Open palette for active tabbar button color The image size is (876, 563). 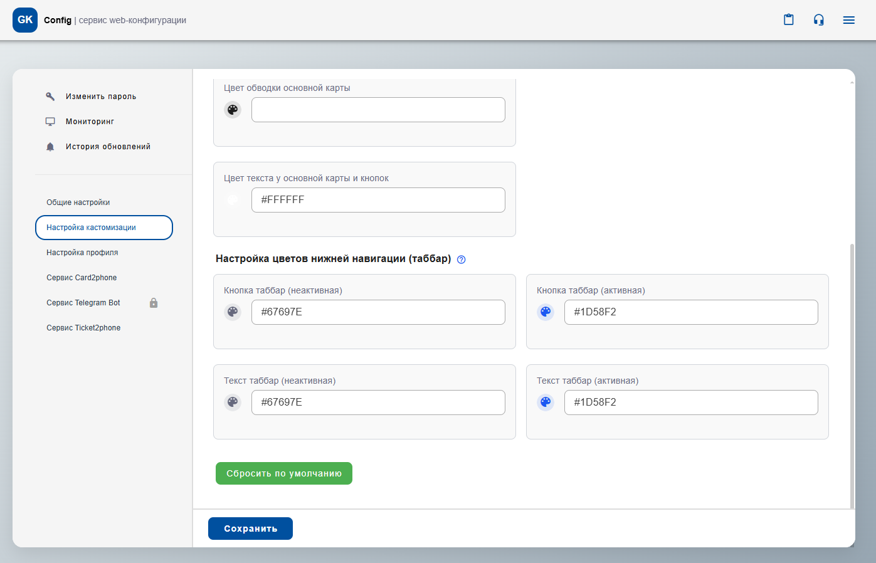546,312
